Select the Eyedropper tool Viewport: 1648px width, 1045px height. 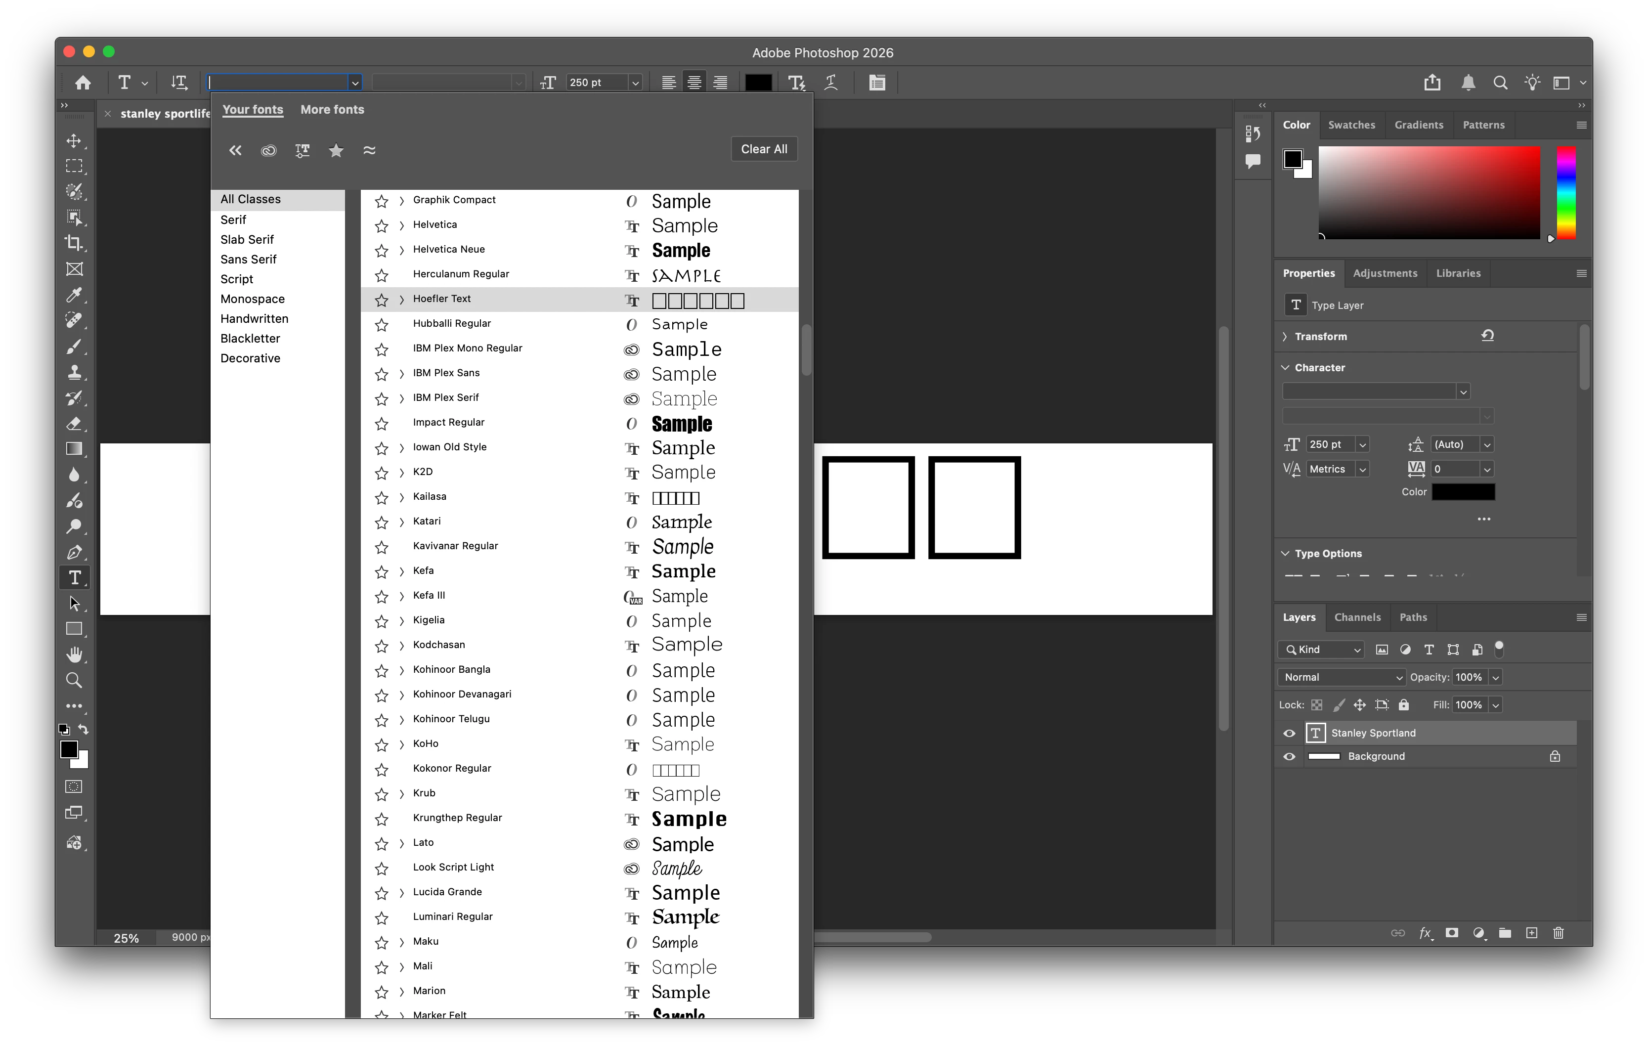pyautogui.click(x=74, y=295)
